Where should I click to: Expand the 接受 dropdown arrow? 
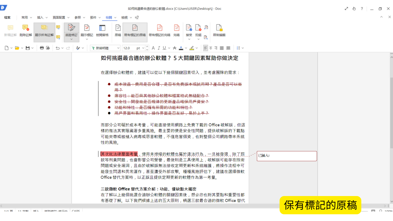pos(189,39)
